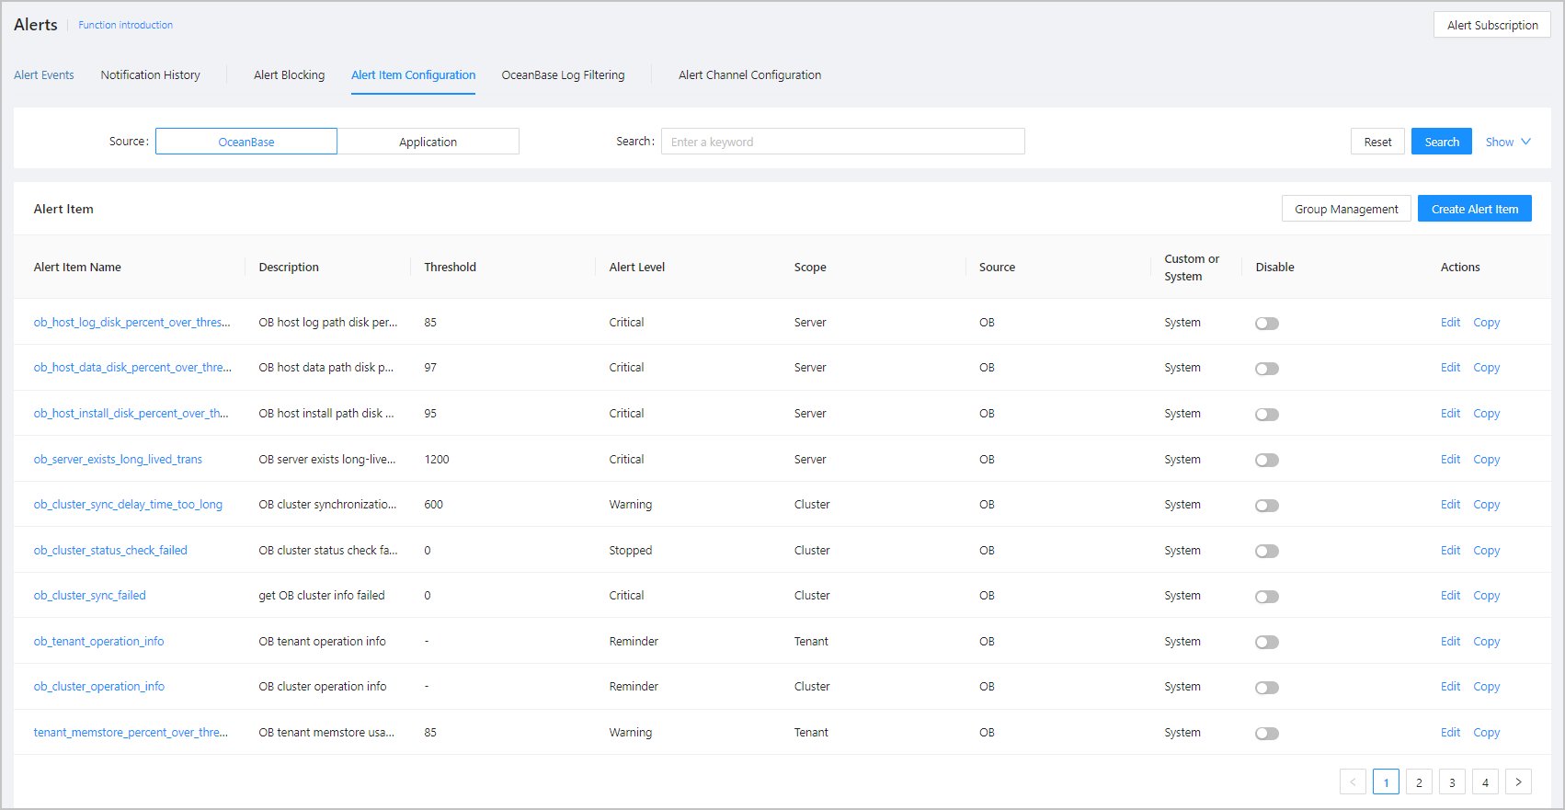Click the Alert Subscription button
Screen dimensions: 1565x810
(x=1491, y=25)
